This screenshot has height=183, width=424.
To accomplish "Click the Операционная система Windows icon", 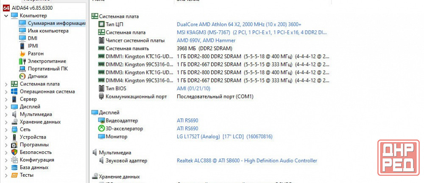I will tap(14, 91).
